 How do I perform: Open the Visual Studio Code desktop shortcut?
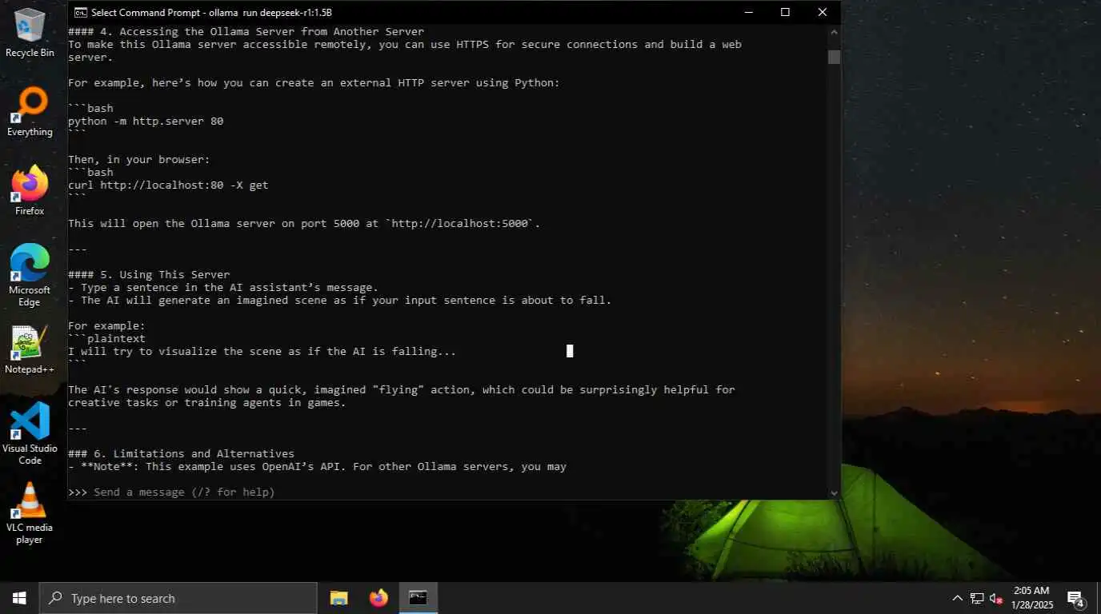point(30,433)
